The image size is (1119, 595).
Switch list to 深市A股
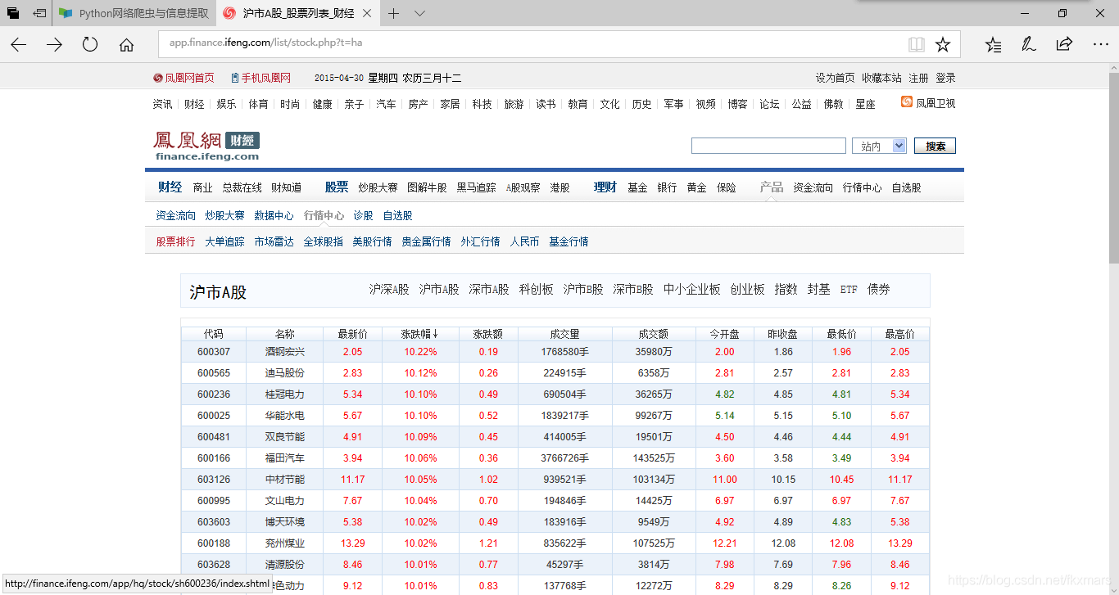tap(489, 289)
